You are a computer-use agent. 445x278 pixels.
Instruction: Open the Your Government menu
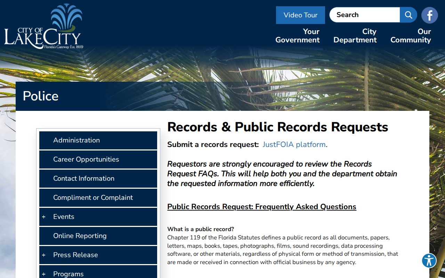click(298, 36)
